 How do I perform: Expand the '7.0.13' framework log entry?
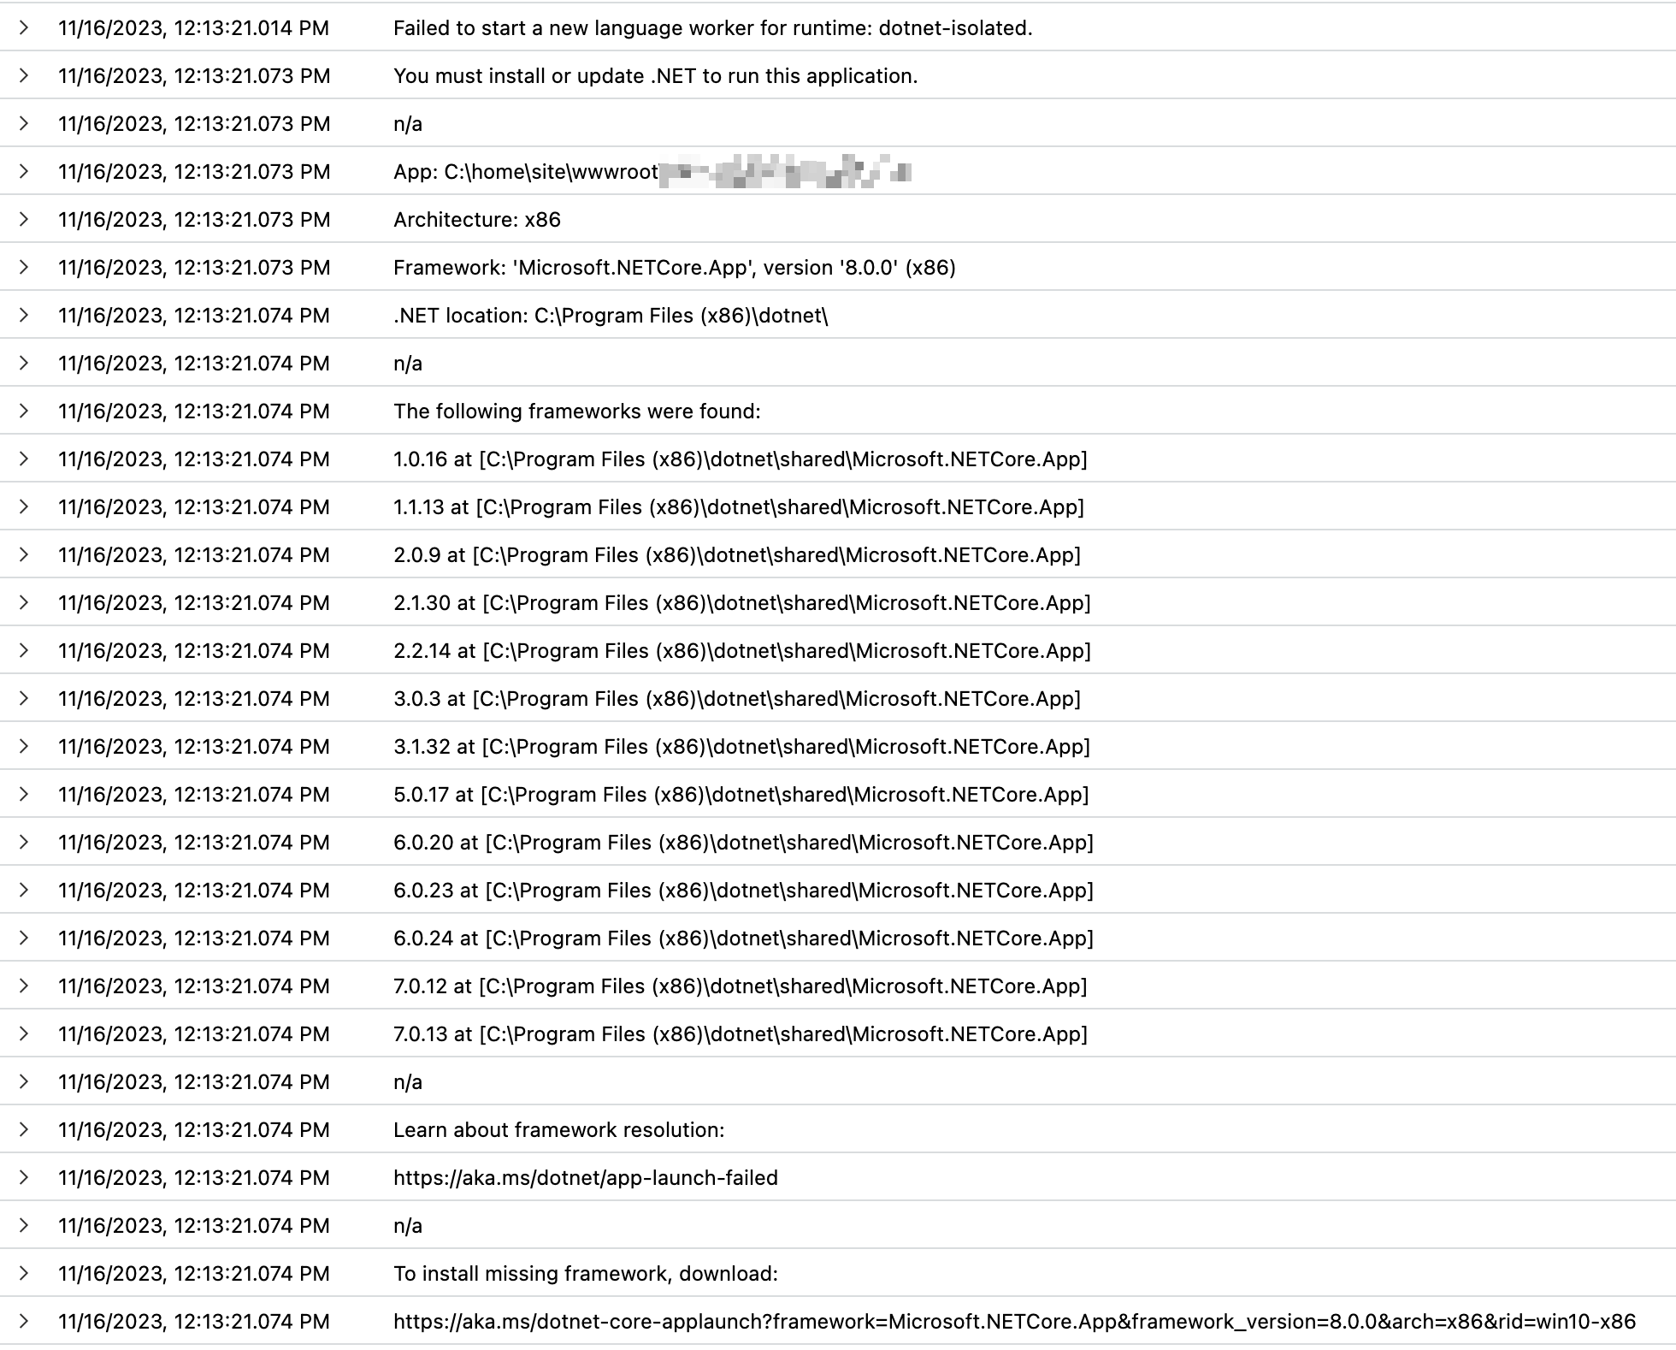tap(23, 1034)
